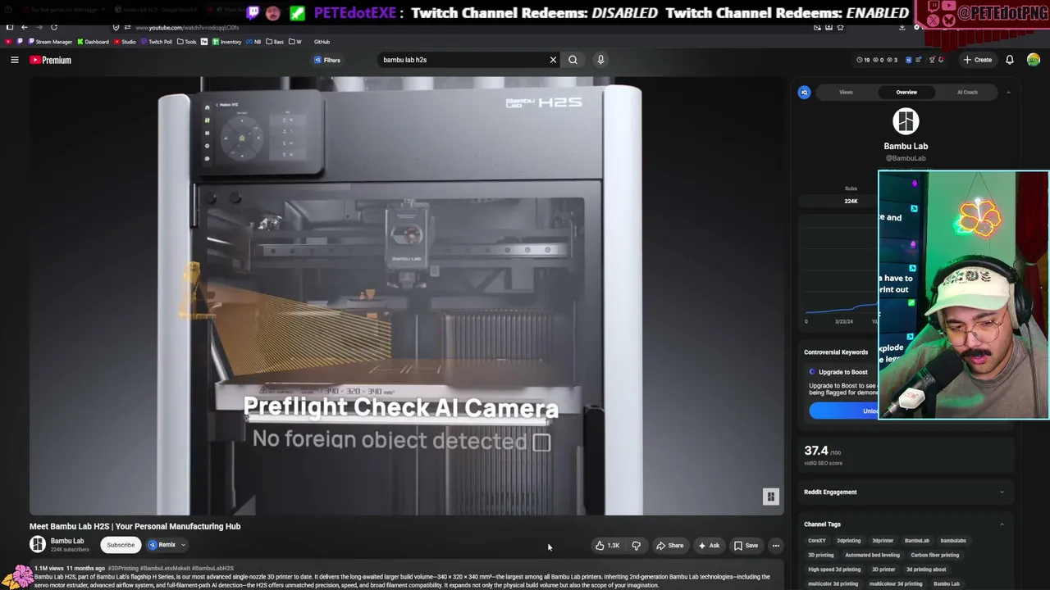Click the vidIQ clock counter showing 19

coord(863,60)
